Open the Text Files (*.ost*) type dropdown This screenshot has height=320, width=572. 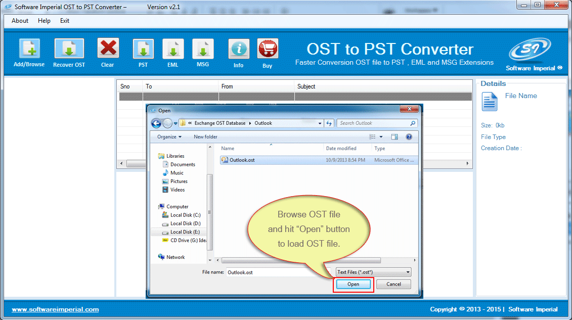coord(373,272)
